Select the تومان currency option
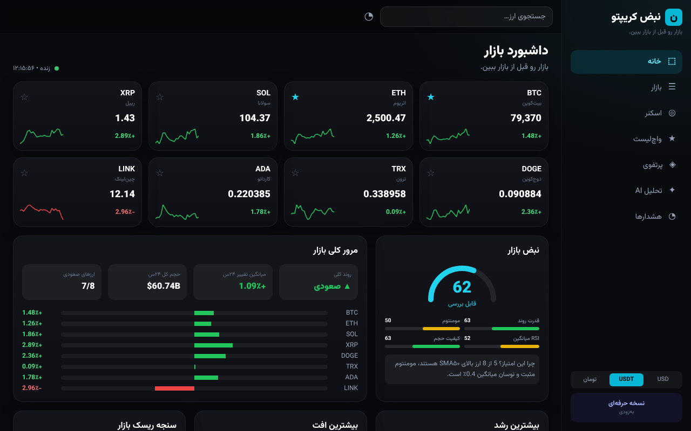Viewport: 691px width, 431px height. (590, 379)
